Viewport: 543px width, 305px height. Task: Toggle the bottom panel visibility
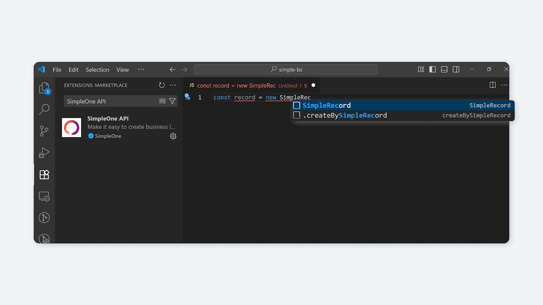[444, 69]
